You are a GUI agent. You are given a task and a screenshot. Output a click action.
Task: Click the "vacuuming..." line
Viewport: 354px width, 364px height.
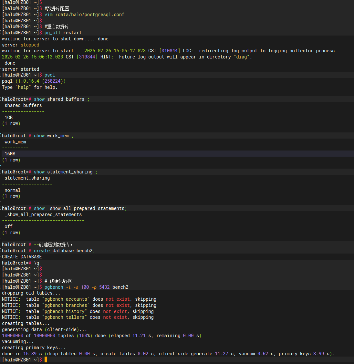(x=18, y=342)
